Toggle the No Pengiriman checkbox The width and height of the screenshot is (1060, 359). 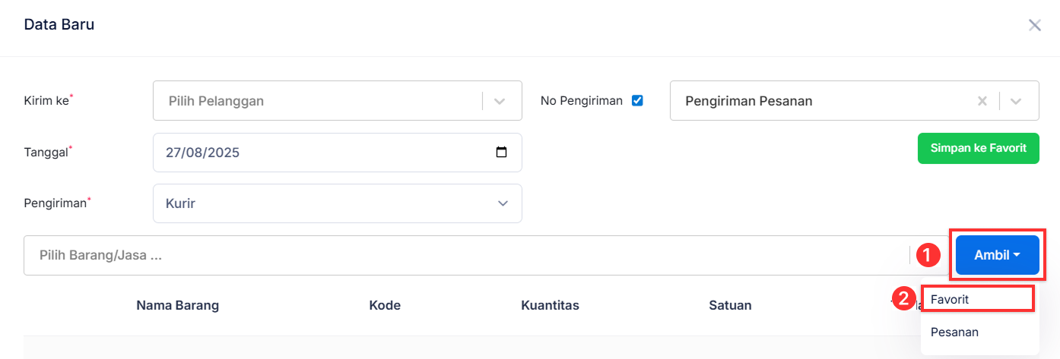point(637,100)
